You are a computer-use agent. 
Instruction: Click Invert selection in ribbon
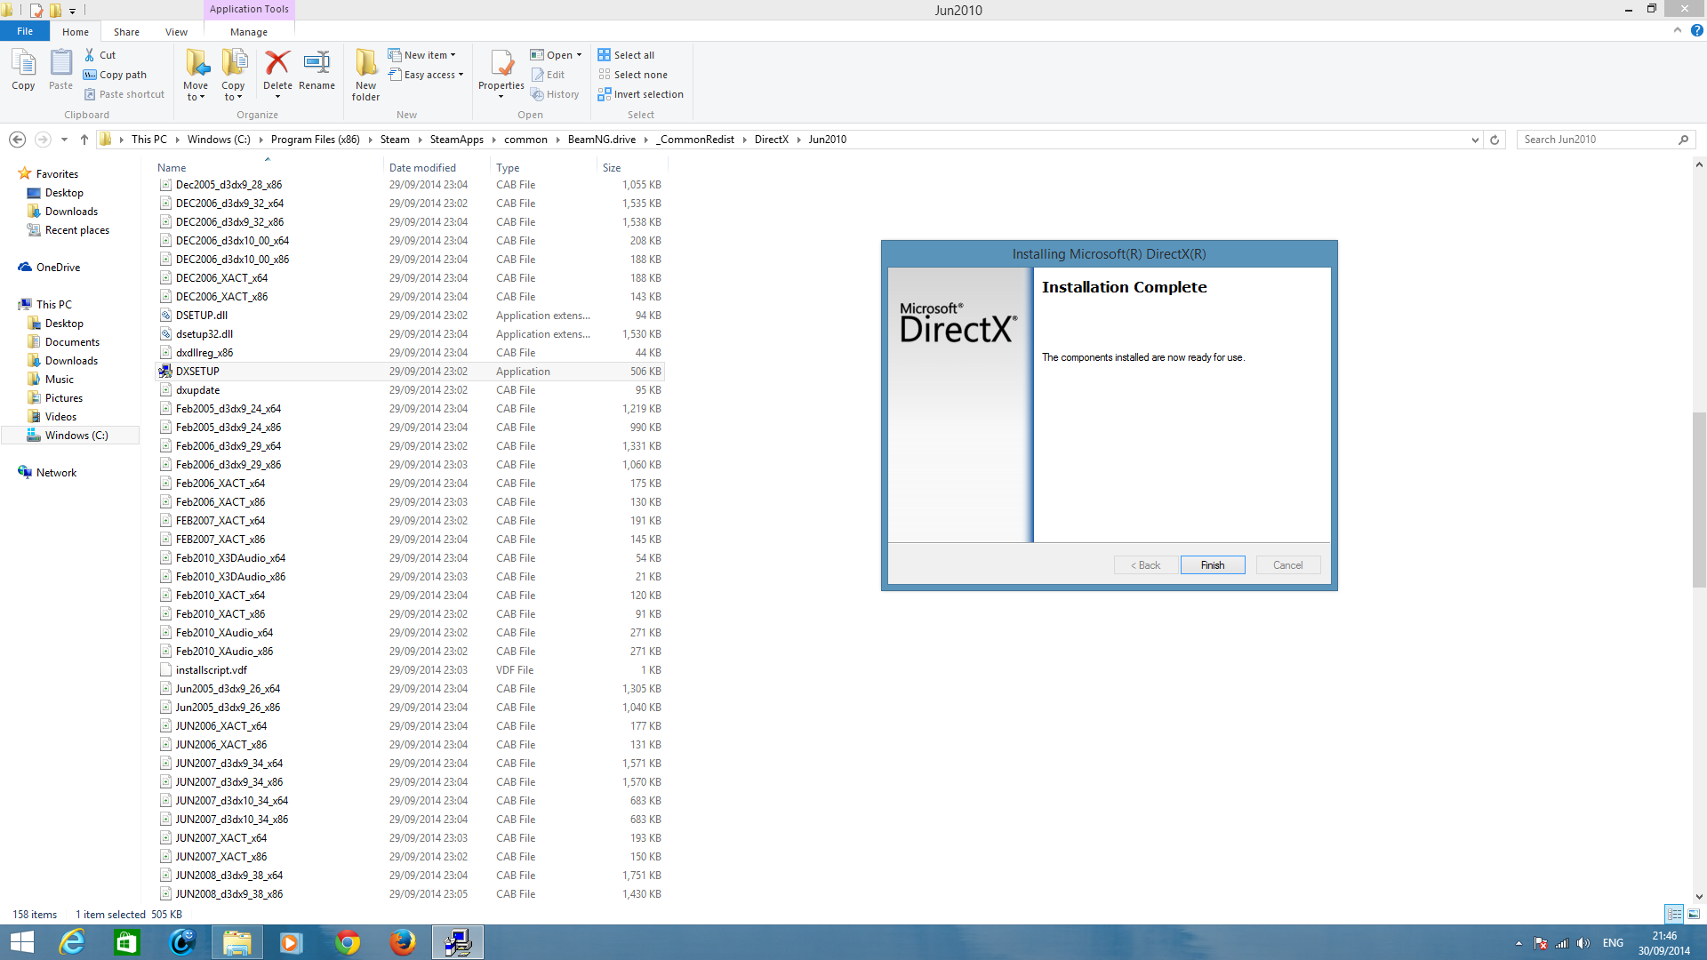pos(640,94)
